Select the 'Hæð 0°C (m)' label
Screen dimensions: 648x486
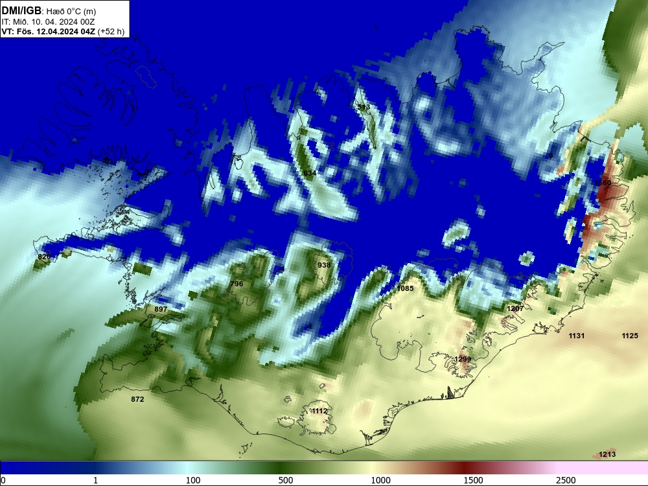point(71,12)
